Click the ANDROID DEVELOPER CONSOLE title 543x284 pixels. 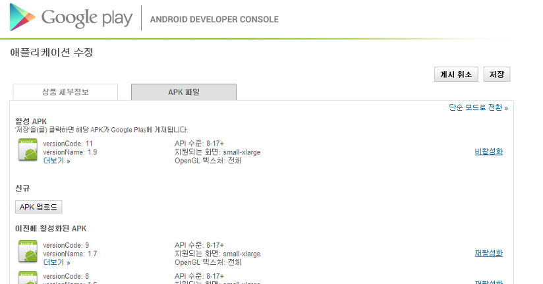214,19
